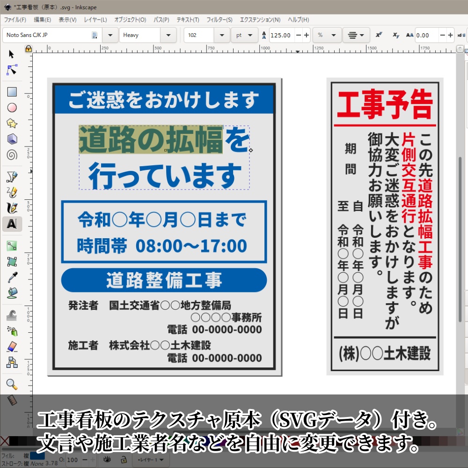The height and width of the screenshot is (468, 468).
Task: Select the Selector arrow tool
Action: click(12, 54)
